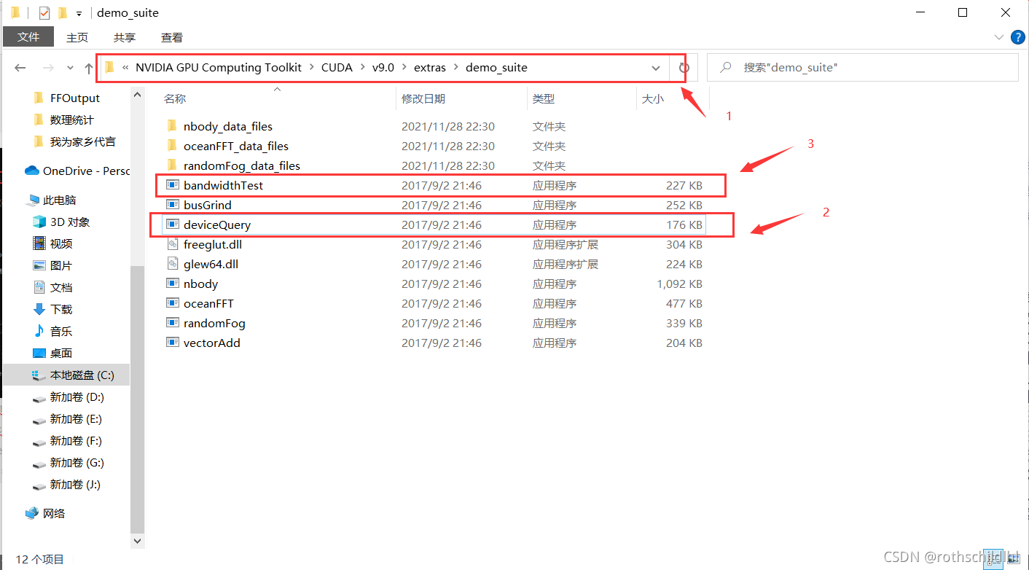
Task: Switch to the 共享 ribbon tab
Action: [125, 37]
